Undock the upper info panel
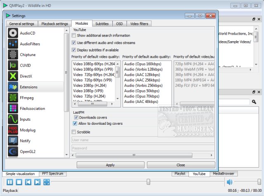The width and height of the screenshot is (264, 196). [254, 19]
